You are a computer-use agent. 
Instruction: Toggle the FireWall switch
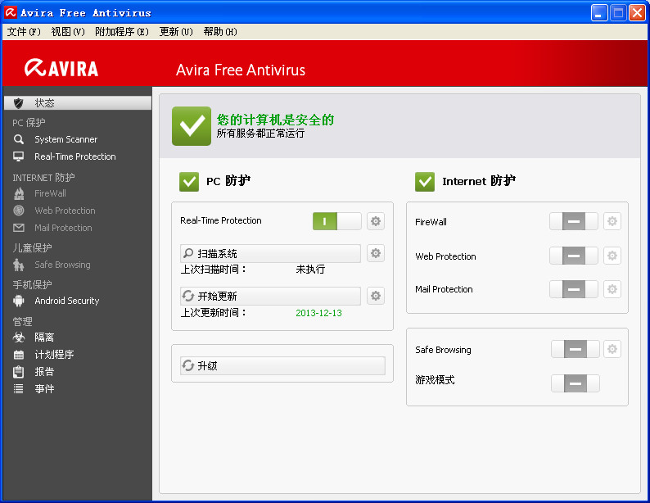tap(574, 221)
